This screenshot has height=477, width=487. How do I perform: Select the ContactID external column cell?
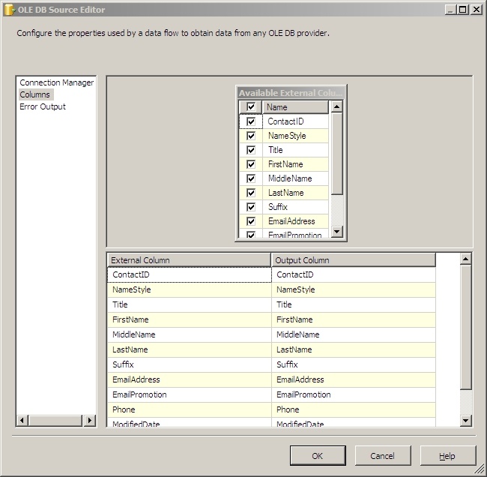click(189, 274)
